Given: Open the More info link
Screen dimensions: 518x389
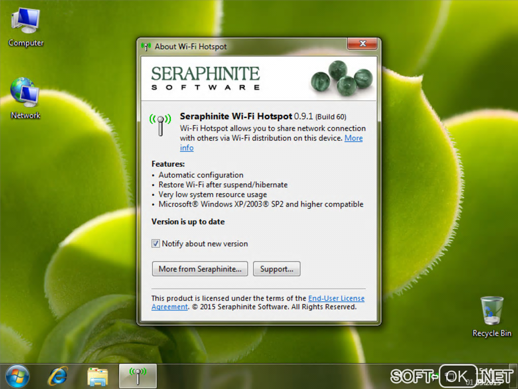Looking at the screenshot, I should click(x=353, y=138).
